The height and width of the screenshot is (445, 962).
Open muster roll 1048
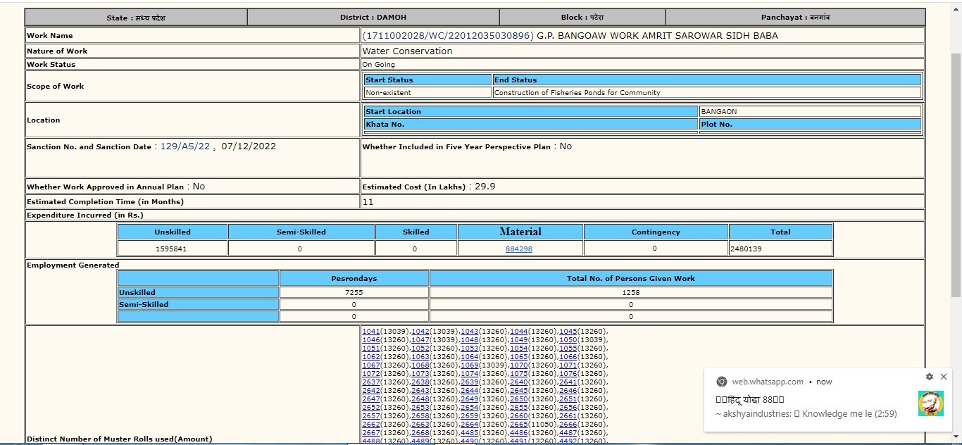(x=470, y=340)
